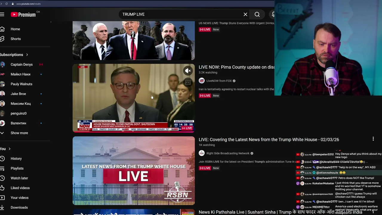Open LIVE NOW: Pima County update title

pyautogui.click(x=237, y=67)
